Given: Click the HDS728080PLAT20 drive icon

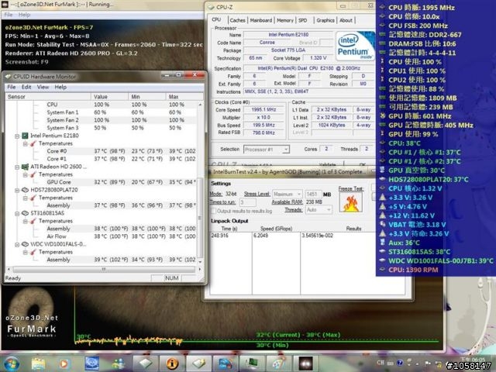Looking at the screenshot, I should (x=25, y=190).
